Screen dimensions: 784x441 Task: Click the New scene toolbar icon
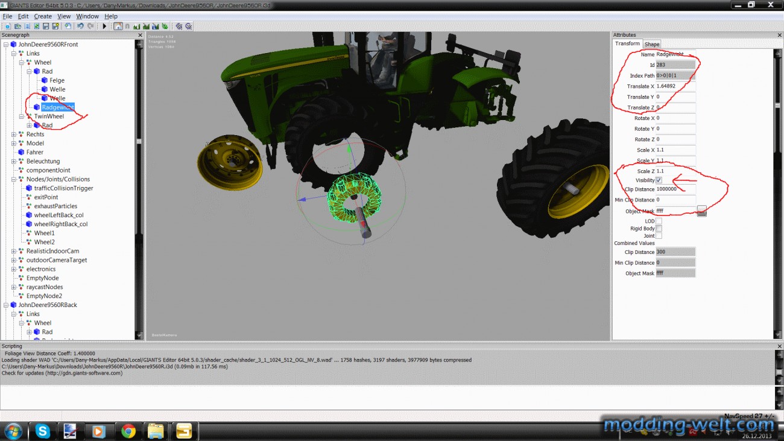click(x=7, y=26)
